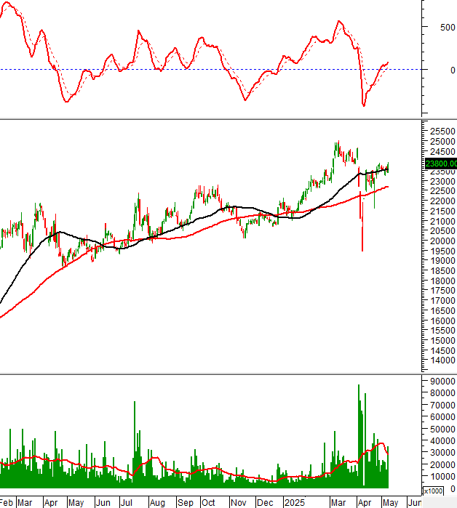Select the Dec month label on time axis
The width and height of the screenshot is (457, 508).
click(265, 503)
